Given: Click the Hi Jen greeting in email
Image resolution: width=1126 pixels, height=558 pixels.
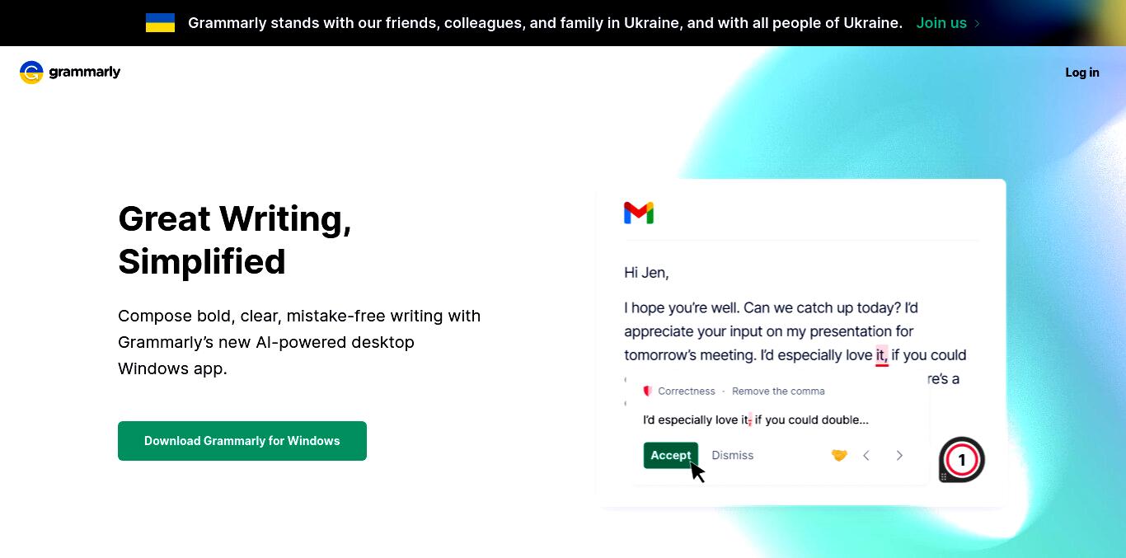Looking at the screenshot, I should coord(646,273).
